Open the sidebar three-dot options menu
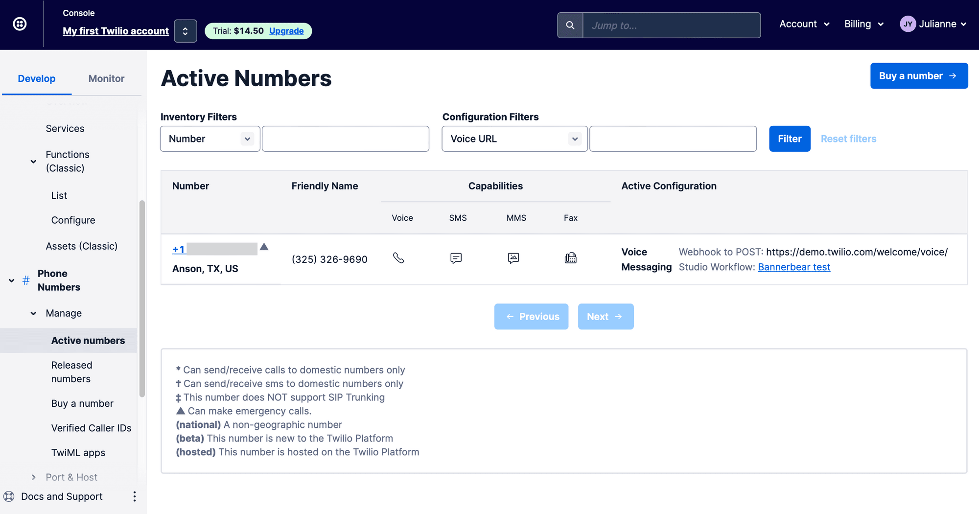This screenshot has width=979, height=514. [x=134, y=496]
